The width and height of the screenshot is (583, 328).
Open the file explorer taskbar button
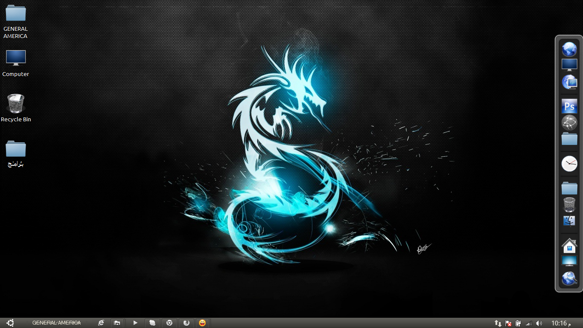point(117,323)
